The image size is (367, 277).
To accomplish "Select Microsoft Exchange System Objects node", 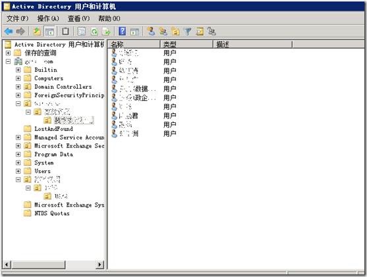I will click(69, 205).
